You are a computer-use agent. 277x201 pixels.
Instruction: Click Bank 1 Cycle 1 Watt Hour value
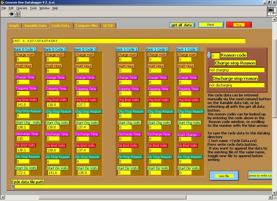[x=125, y=71]
